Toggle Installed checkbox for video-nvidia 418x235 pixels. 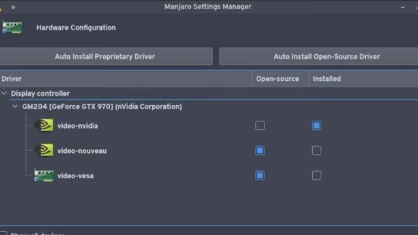[316, 125]
